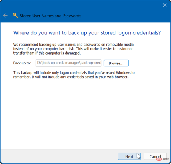The height and width of the screenshot is (164, 171).
Task: Click the gray footer bar left of Next
Action: pyautogui.click(x=58, y=156)
